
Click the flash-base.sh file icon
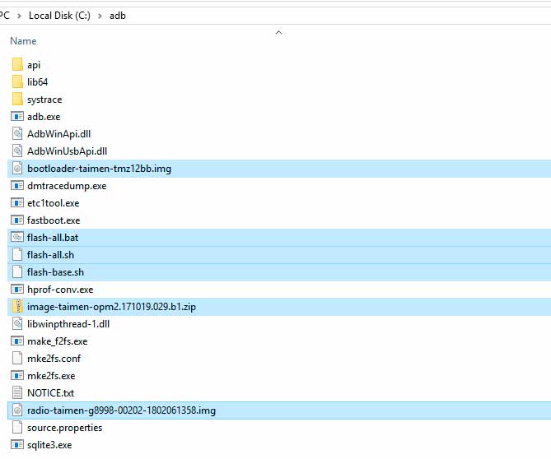pos(17,272)
